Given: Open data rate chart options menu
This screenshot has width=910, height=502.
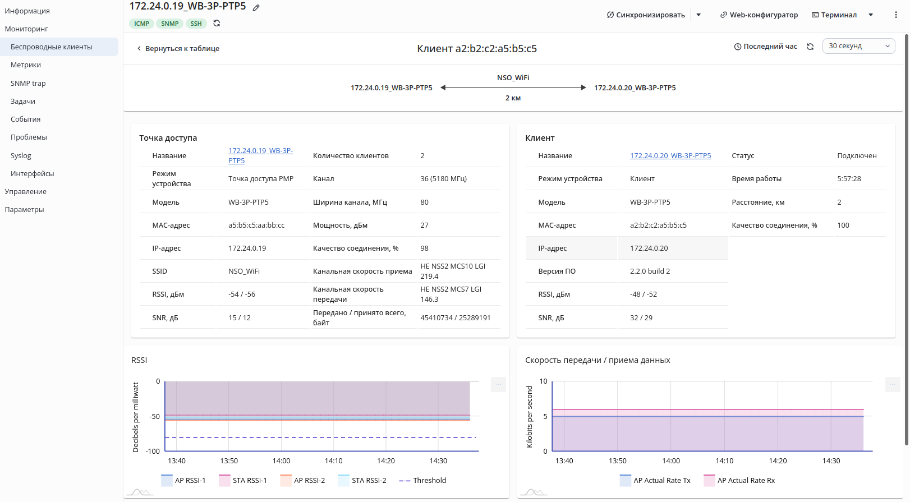Looking at the screenshot, I should [893, 384].
